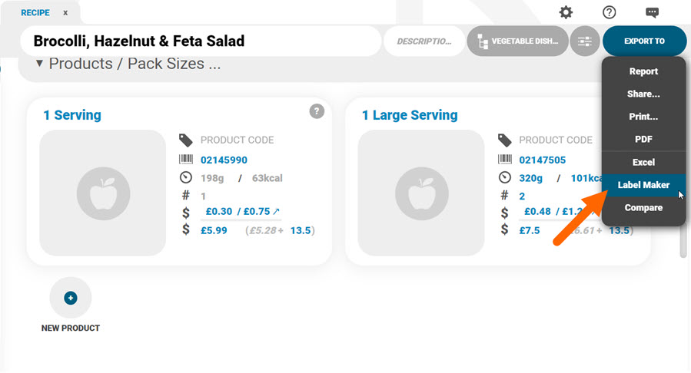Click apple placeholder image of 1 Large Serving

coord(421,193)
